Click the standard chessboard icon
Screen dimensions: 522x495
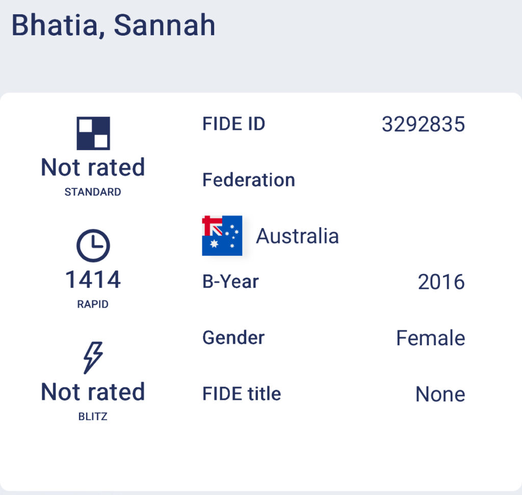[x=93, y=133]
